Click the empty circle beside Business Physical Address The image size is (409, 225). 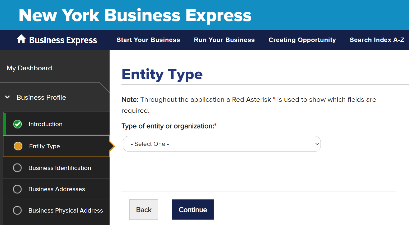[17, 210]
